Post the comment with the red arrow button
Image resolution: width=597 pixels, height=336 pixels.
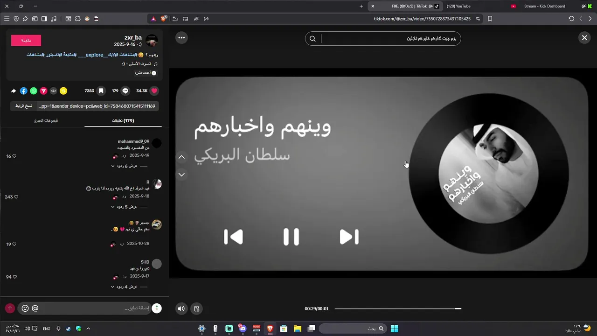click(x=10, y=308)
